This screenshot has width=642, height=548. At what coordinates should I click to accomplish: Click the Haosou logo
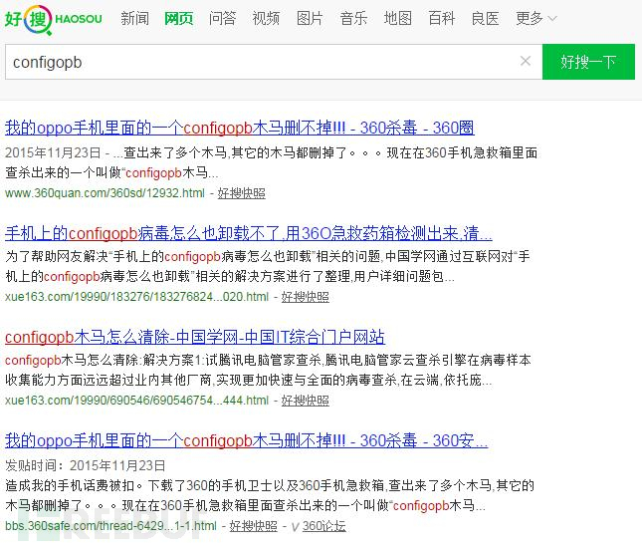pos(53,19)
